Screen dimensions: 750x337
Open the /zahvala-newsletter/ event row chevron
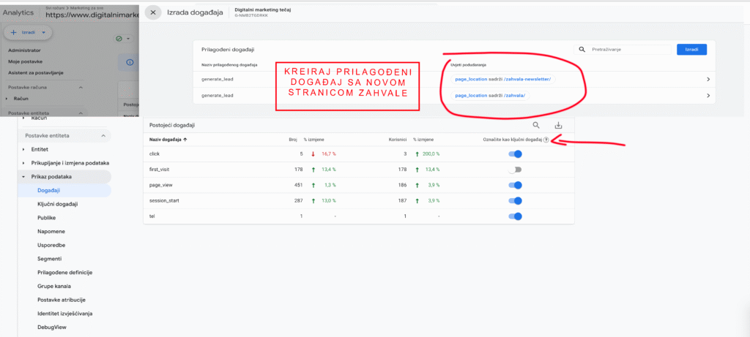(x=708, y=79)
